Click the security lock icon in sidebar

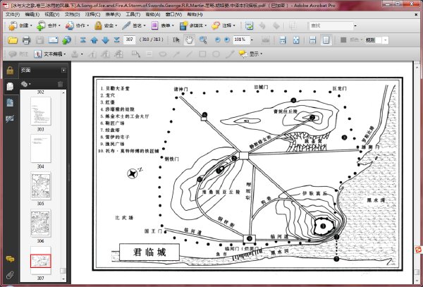10,71
